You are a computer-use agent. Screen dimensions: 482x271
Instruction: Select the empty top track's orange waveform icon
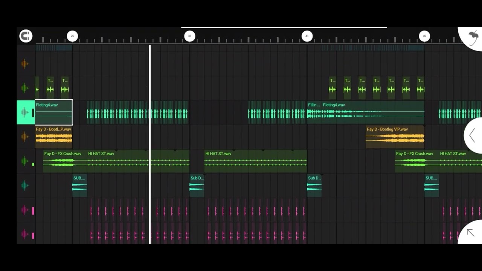tap(25, 64)
